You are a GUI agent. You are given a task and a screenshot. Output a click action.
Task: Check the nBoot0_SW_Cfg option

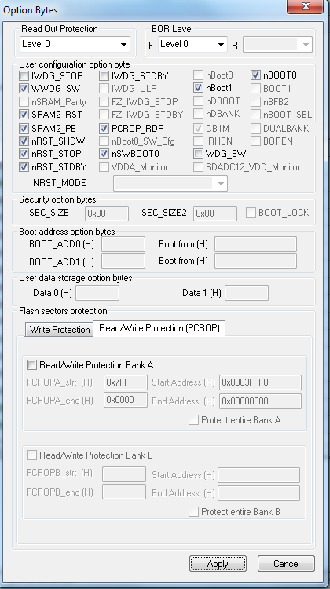pyautogui.click(x=104, y=141)
